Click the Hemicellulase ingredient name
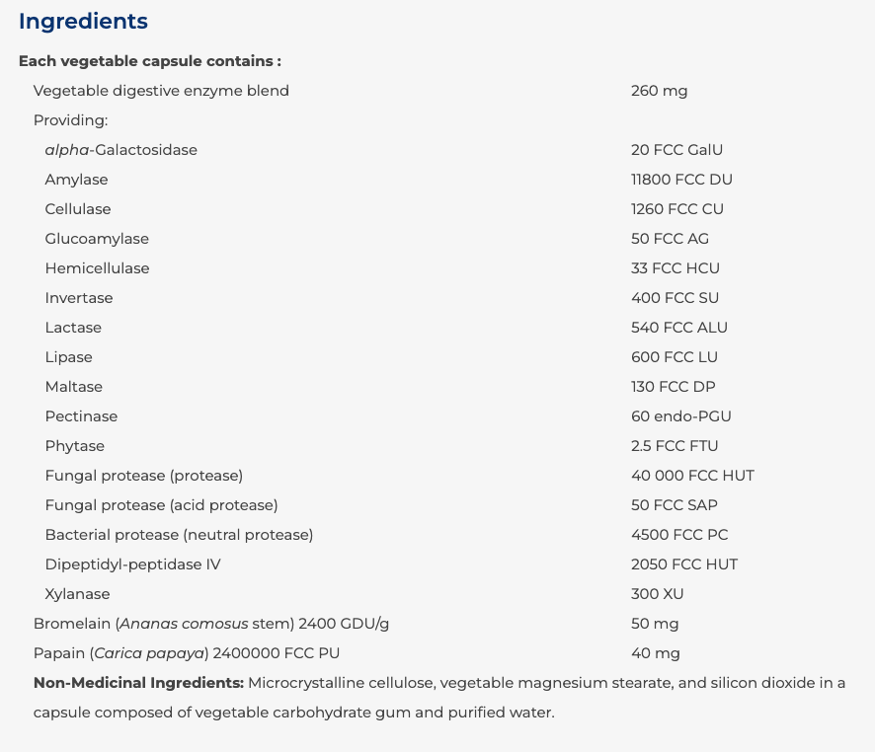The height and width of the screenshot is (752, 875). (x=97, y=268)
